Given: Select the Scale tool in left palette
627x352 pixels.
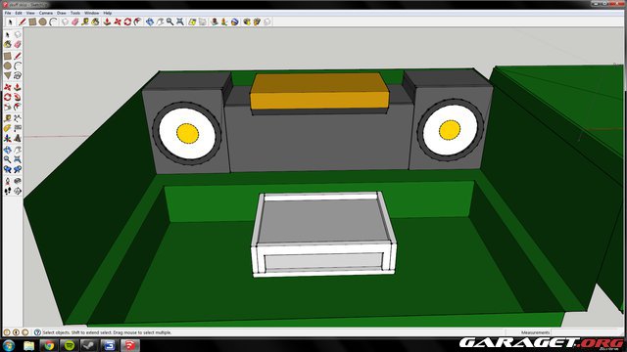Looking at the screenshot, I should pos(7,107).
